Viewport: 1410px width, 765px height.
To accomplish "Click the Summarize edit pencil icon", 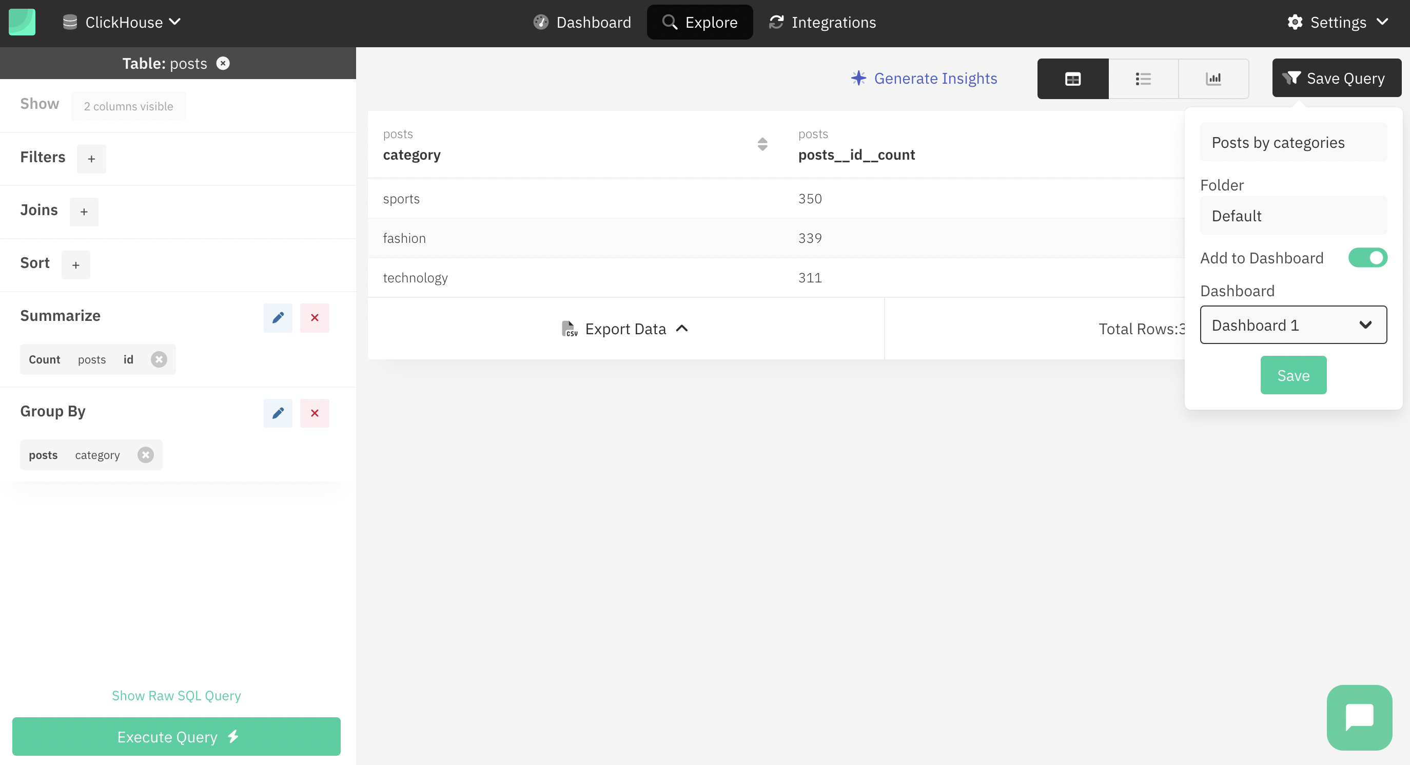I will pos(279,317).
